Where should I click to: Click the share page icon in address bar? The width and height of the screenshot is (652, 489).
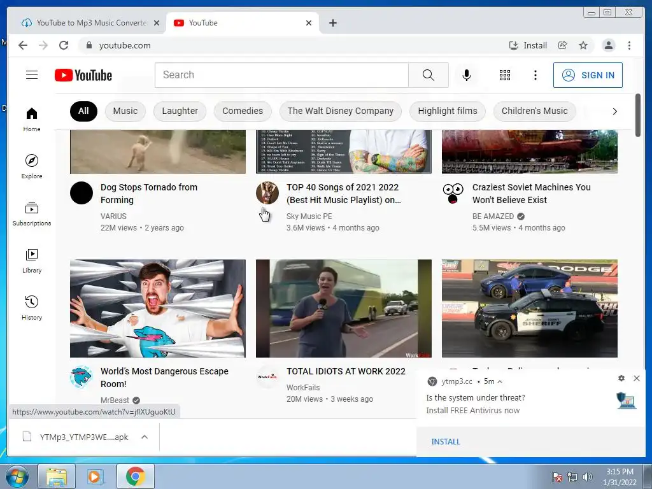tap(562, 45)
